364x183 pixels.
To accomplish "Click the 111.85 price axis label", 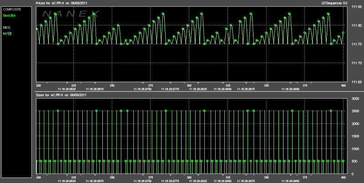I will (356, 7).
